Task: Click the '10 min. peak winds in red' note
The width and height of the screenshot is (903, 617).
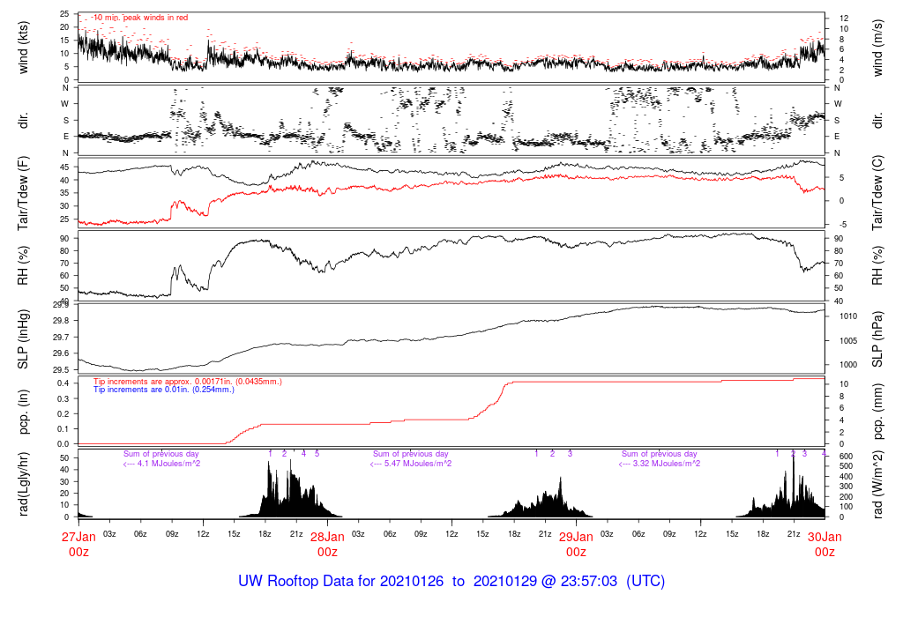Action: pyautogui.click(x=141, y=18)
